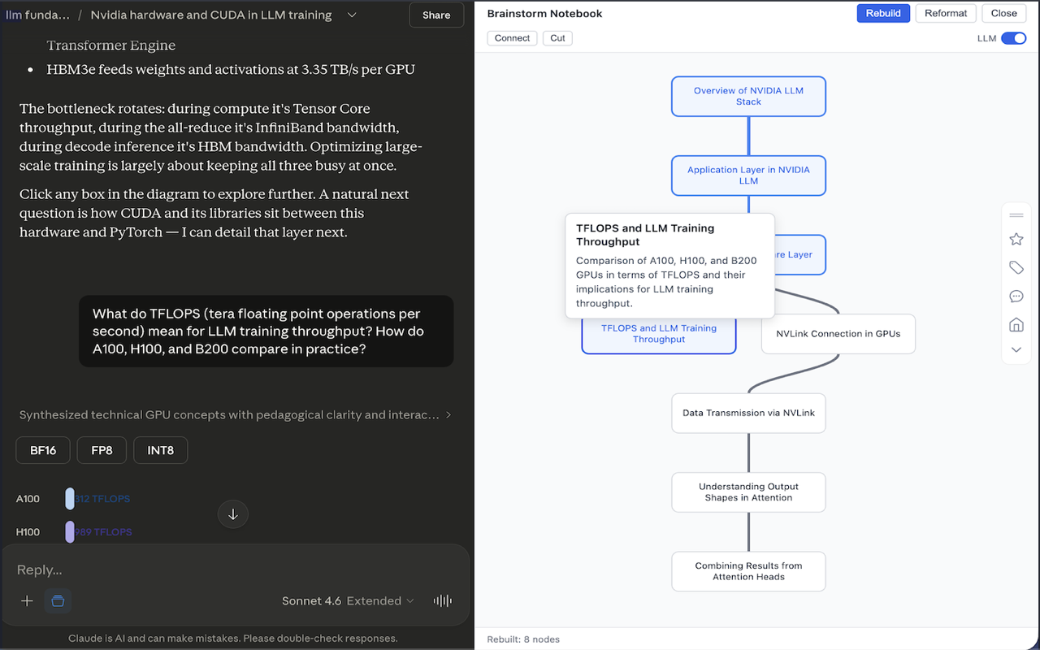
Task: Click the Rebuild button
Action: tap(883, 13)
